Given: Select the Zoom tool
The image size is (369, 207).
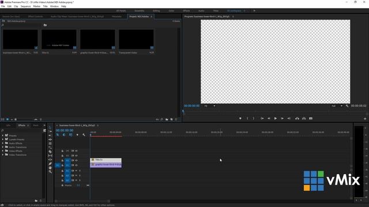Looking at the screenshot, I should coord(50,172).
